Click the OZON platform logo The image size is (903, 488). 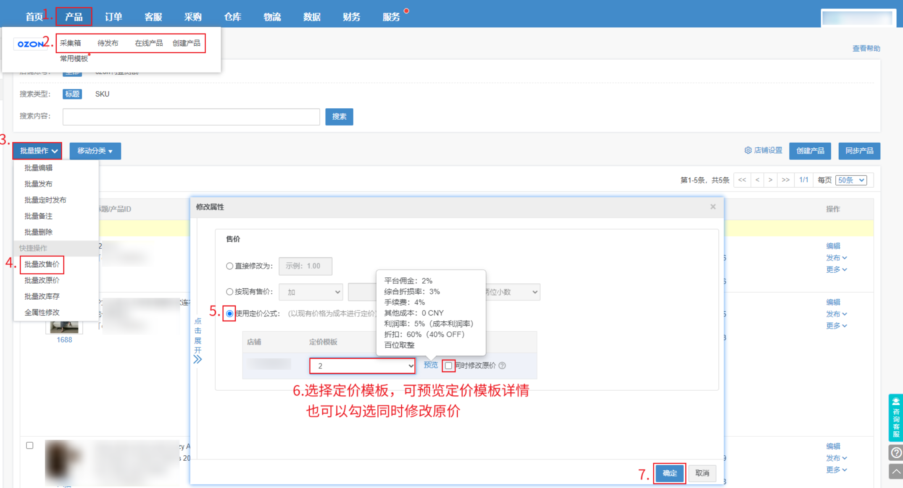30,44
